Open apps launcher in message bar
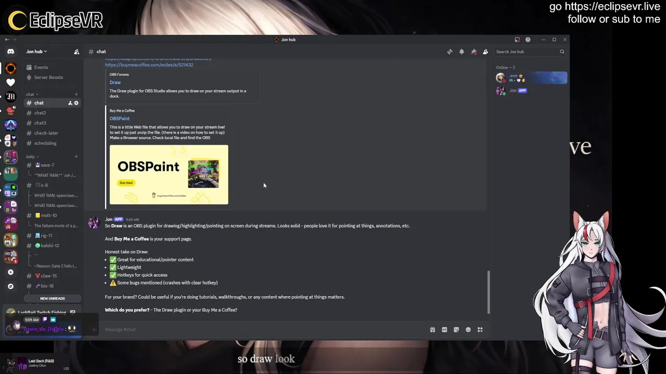Viewport: 666px width, 374px height. coord(480,329)
